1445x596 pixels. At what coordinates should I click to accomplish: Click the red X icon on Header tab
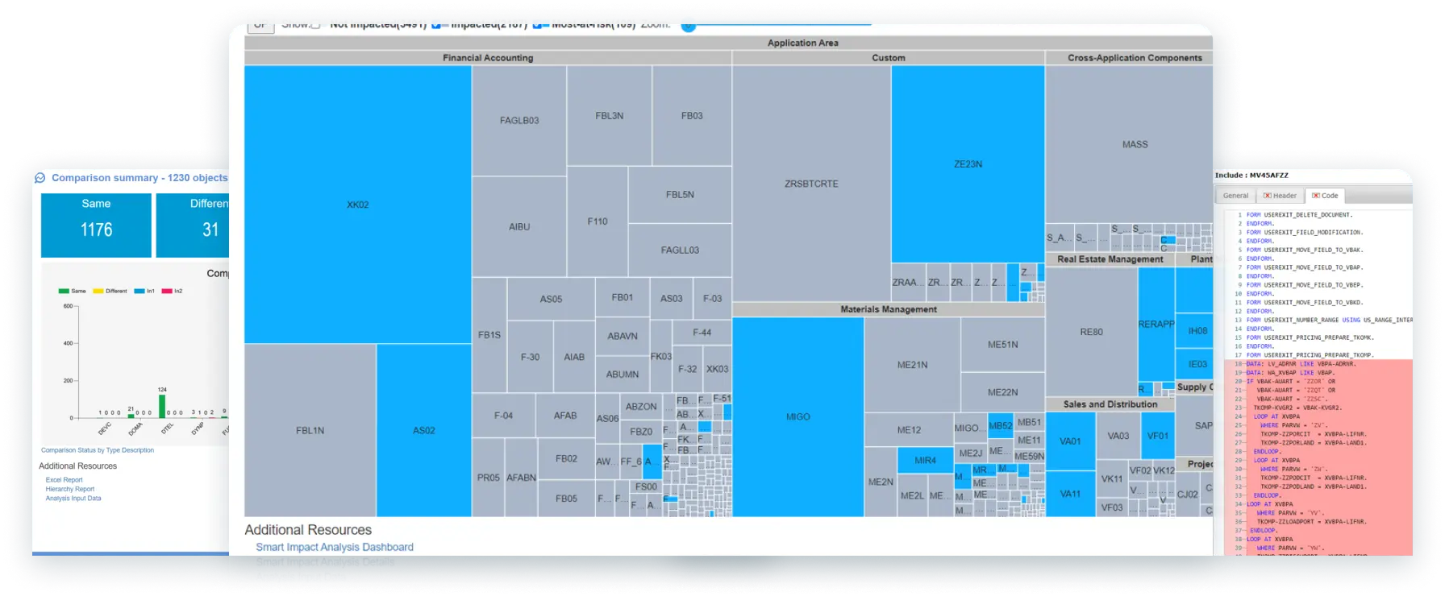coord(1267,196)
